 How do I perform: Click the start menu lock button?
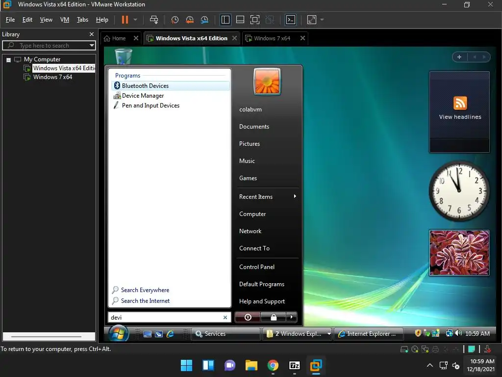point(274,317)
